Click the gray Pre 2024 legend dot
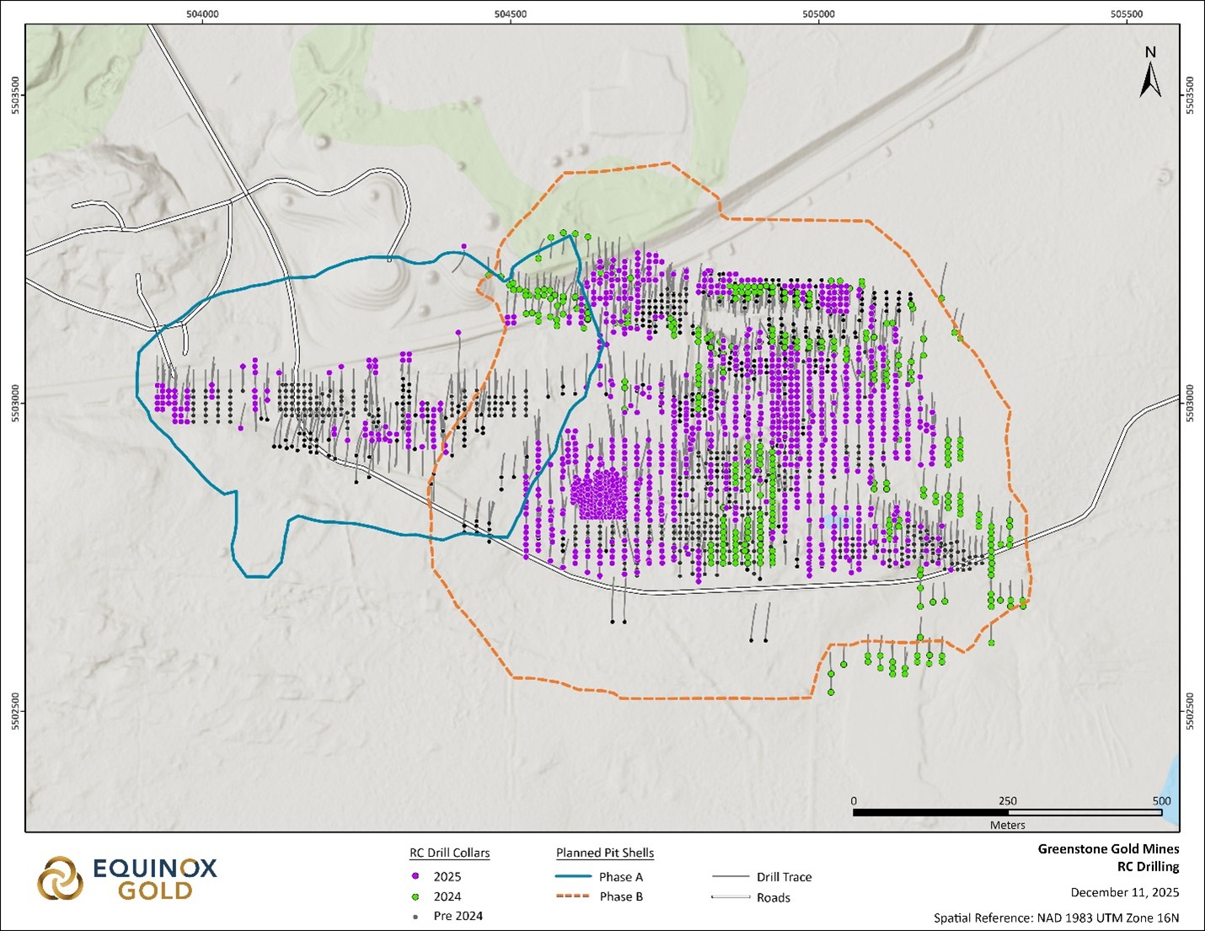Screen dimensions: 1205x931 (x=415, y=917)
